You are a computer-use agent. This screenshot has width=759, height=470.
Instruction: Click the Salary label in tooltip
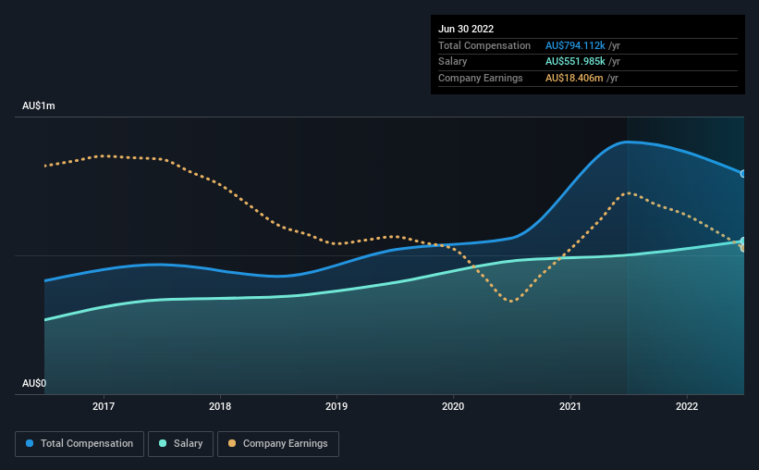point(453,62)
